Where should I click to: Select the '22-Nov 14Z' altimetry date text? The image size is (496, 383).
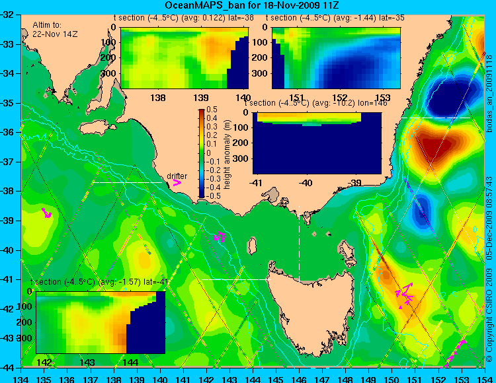tap(55, 34)
